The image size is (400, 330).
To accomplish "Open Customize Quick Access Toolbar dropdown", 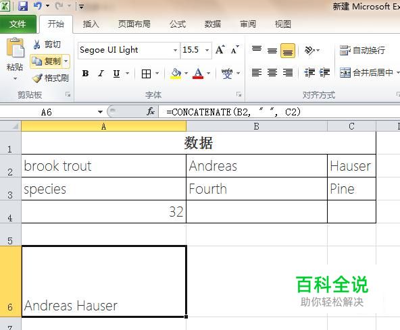I will [81, 6].
